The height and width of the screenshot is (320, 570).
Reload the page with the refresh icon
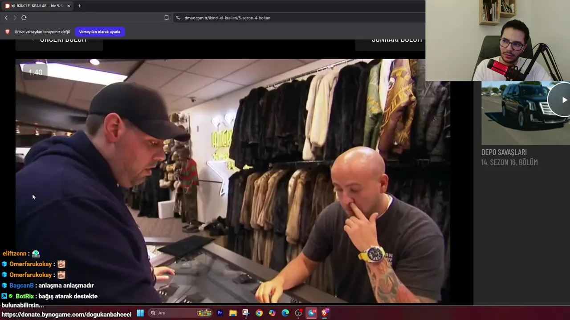point(24,18)
